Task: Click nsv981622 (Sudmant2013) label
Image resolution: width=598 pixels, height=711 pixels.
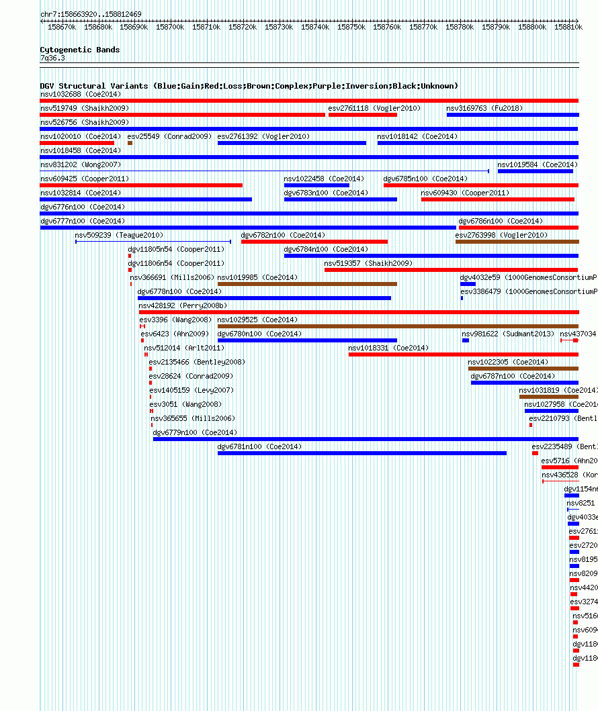Action: [x=508, y=334]
